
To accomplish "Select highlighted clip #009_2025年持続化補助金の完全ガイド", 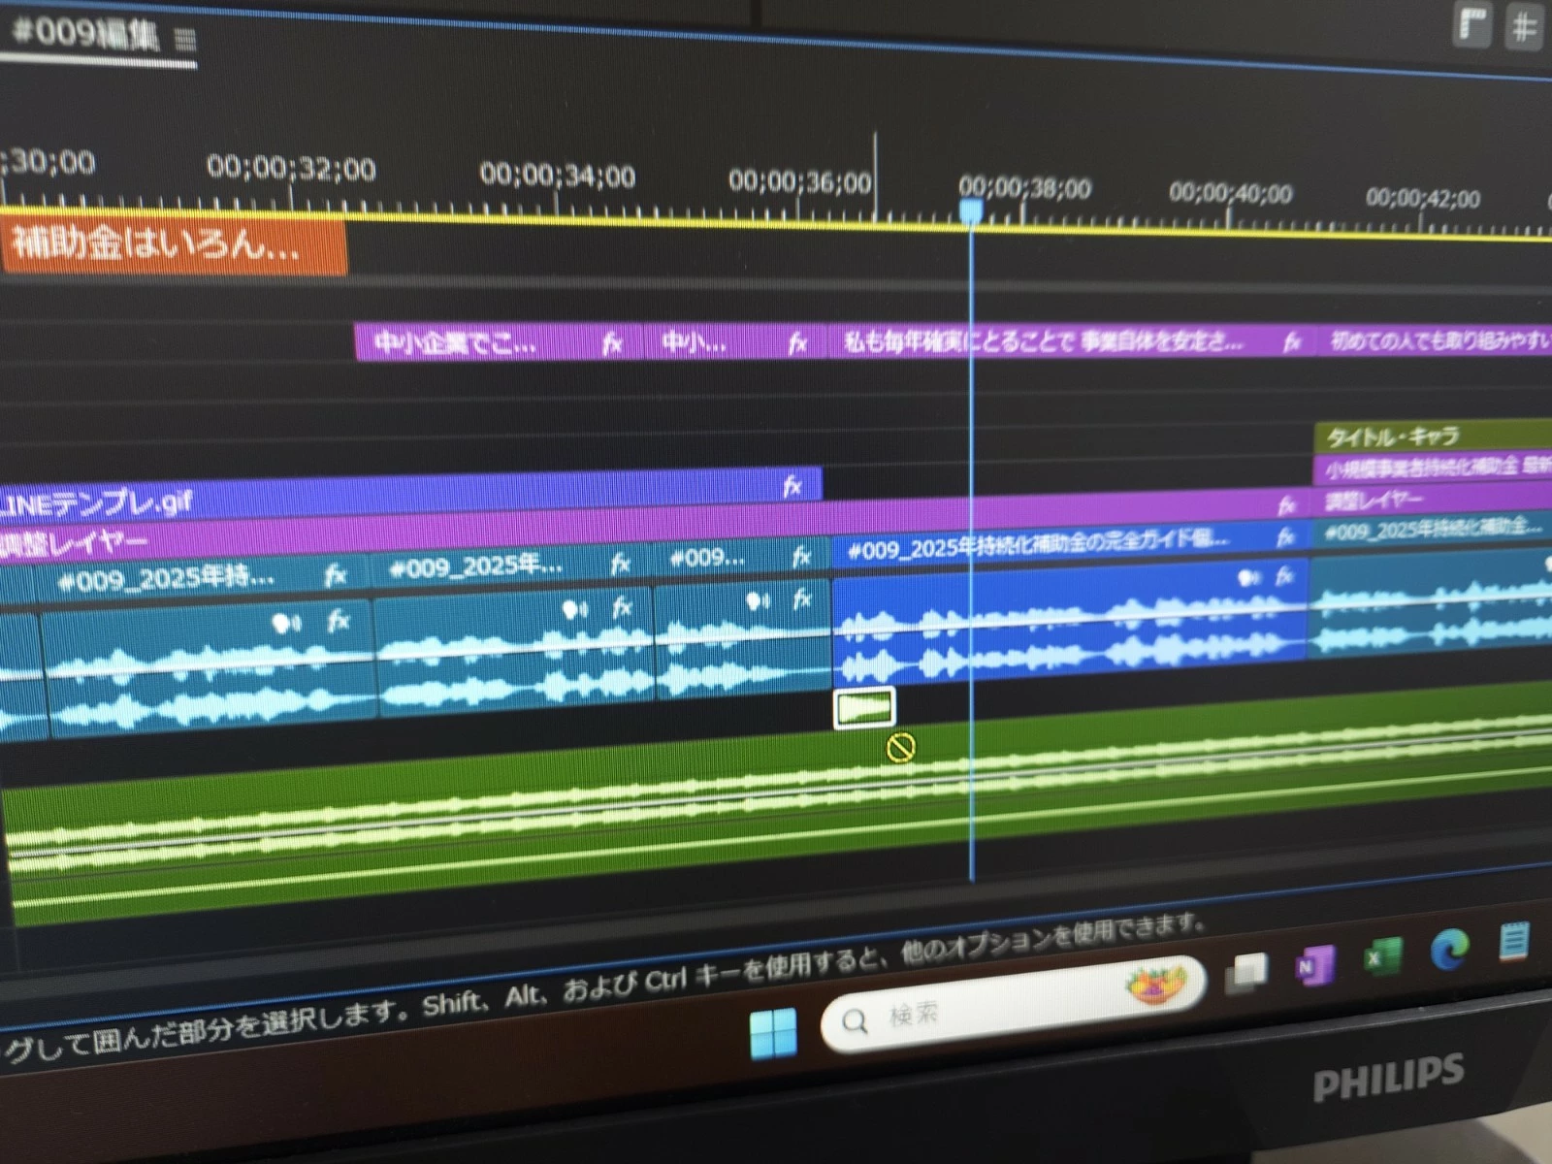I will [1070, 547].
